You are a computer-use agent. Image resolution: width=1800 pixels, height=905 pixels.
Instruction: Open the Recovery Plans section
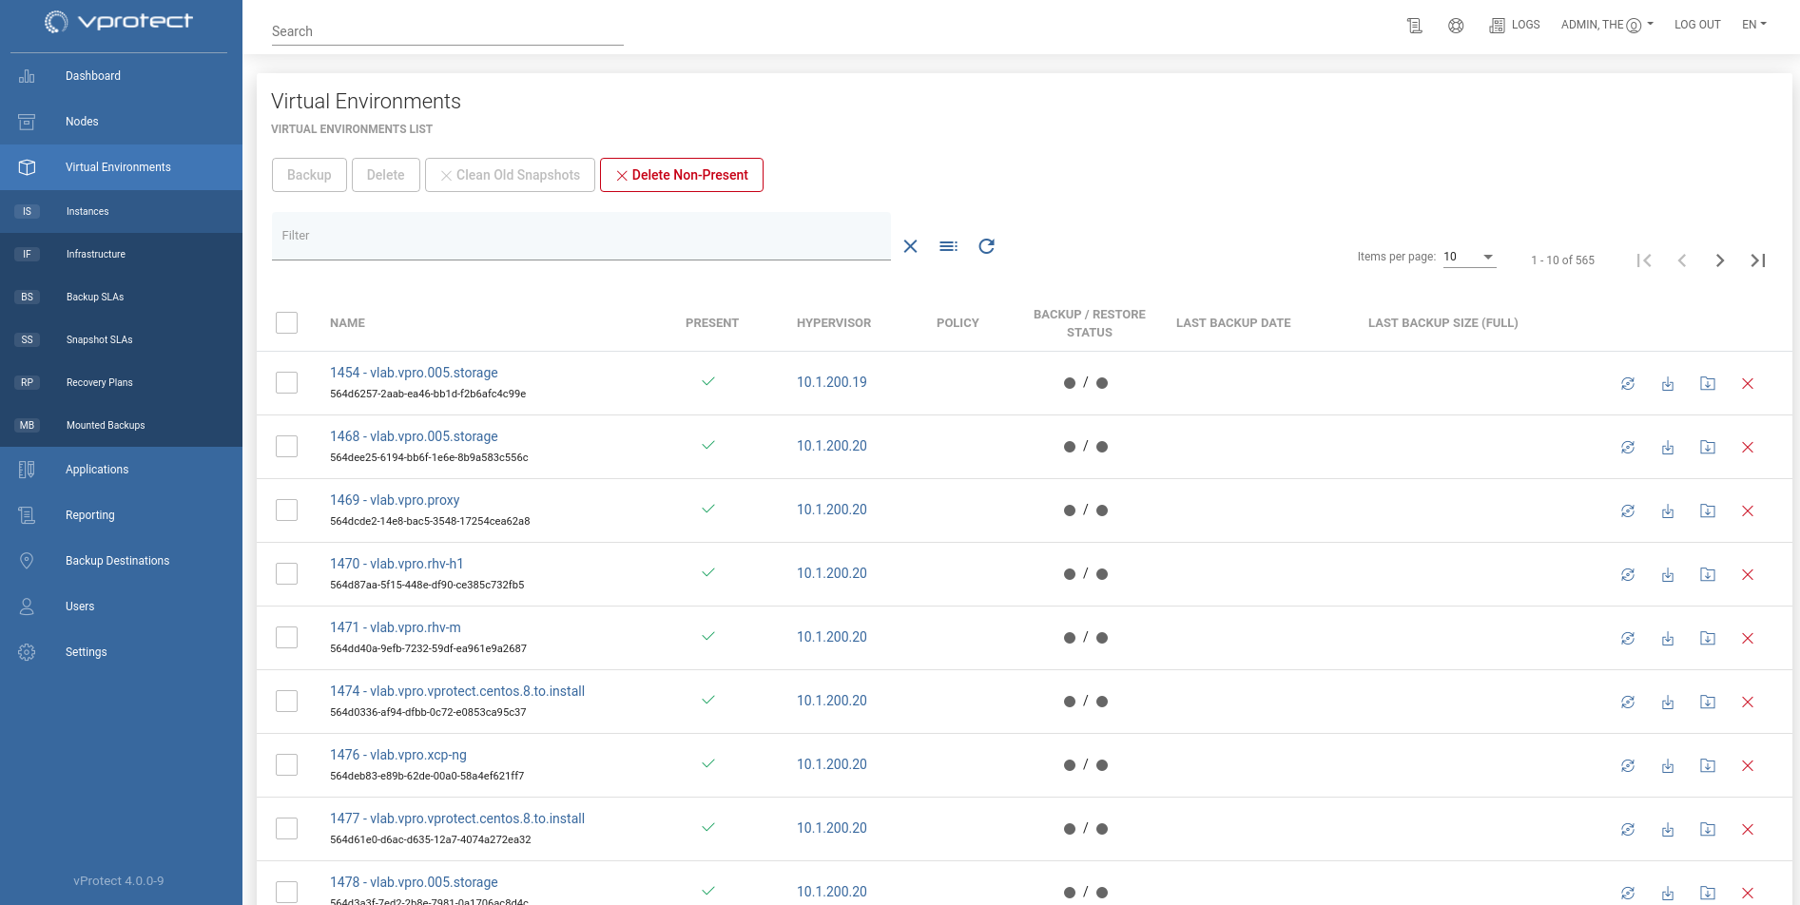pos(99,382)
